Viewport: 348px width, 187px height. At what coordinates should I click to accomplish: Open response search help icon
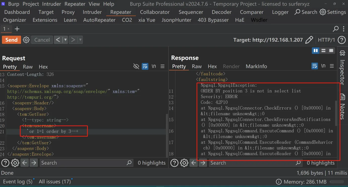174,163
